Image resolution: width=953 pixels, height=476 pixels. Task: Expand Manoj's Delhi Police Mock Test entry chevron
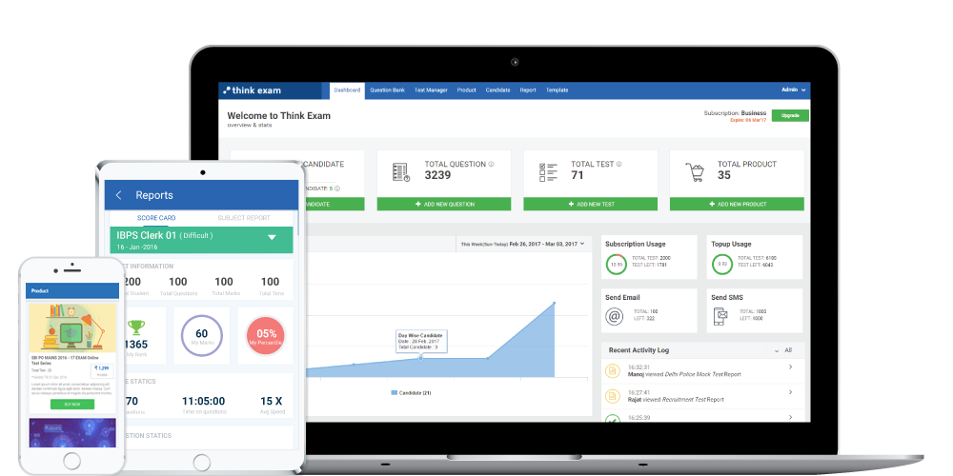pyautogui.click(x=790, y=367)
